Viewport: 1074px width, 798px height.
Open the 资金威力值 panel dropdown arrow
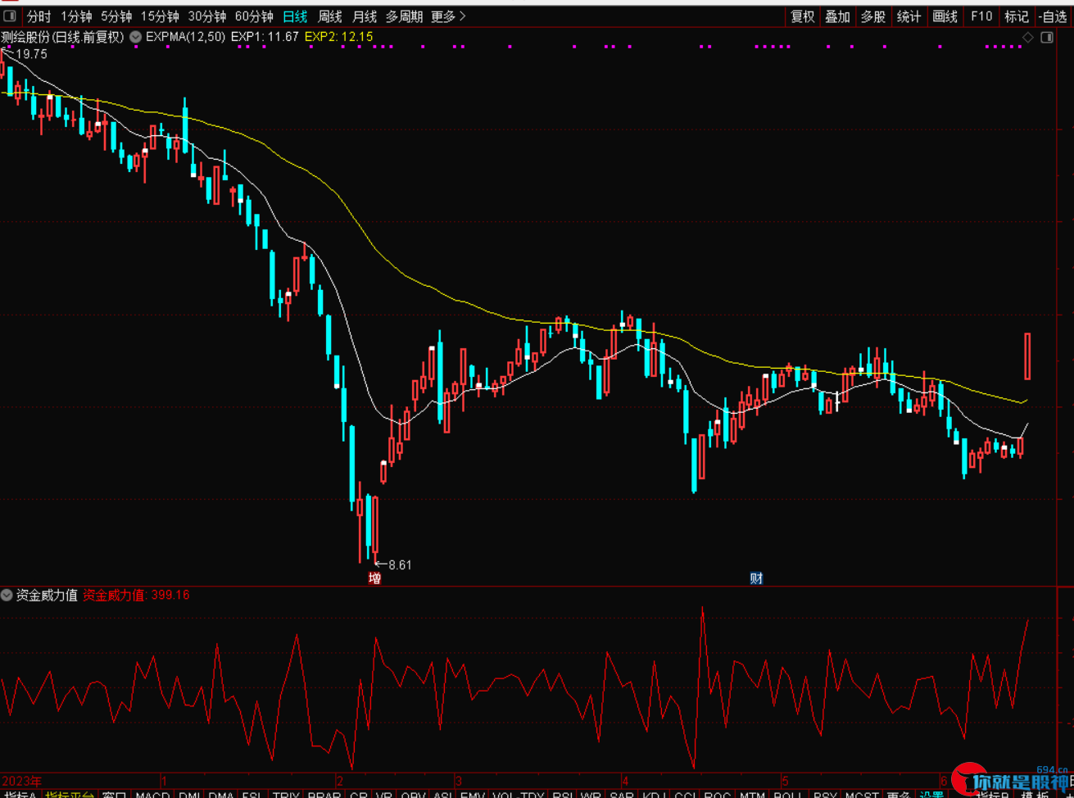click(x=7, y=595)
